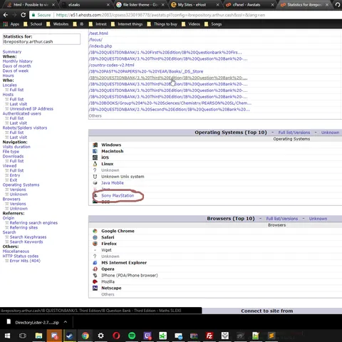Click the Opera browser icon in list
Image resolution: width=342 pixels, height=342 pixels.
click(x=95, y=269)
